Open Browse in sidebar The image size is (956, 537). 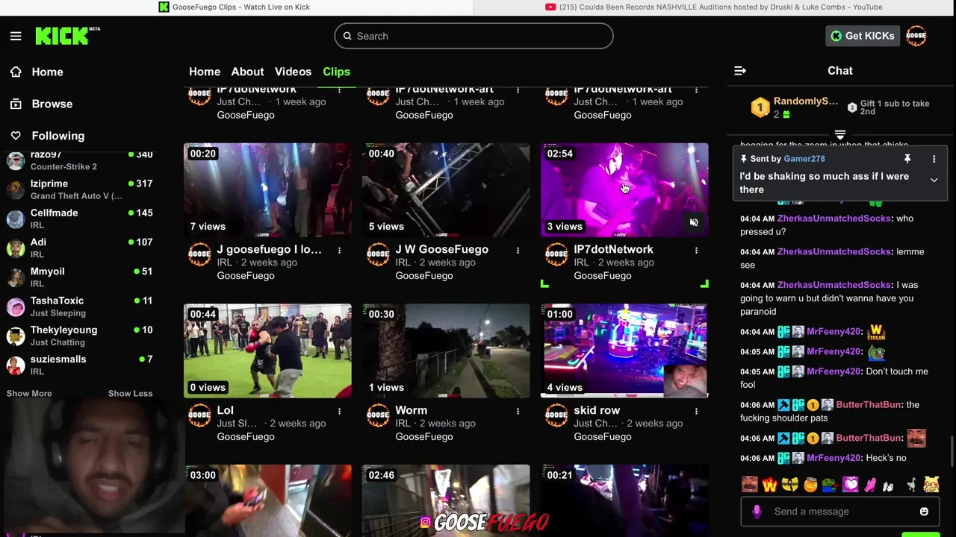pyautogui.click(x=52, y=104)
